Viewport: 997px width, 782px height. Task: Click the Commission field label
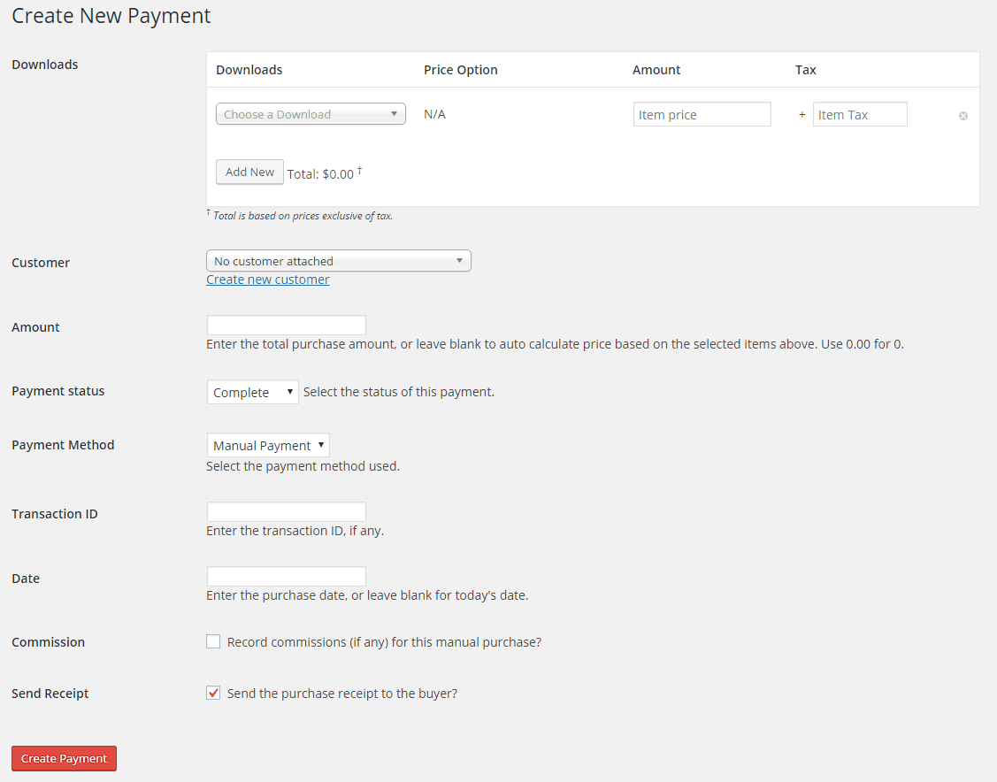click(x=49, y=642)
